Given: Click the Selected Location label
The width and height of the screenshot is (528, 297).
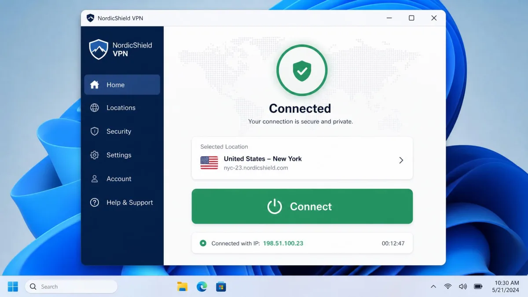Looking at the screenshot, I should [224, 147].
